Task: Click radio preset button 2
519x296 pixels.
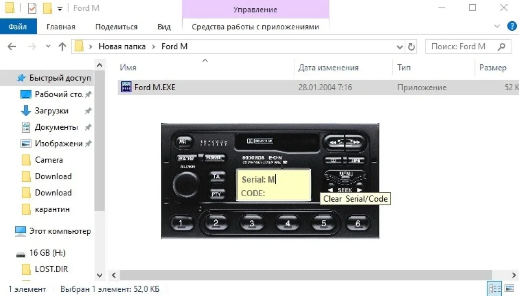Action: 216,223
